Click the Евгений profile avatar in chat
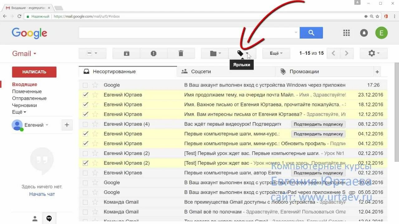This screenshot has height=224, width=399. pyautogui.click(x=17, y=125)
